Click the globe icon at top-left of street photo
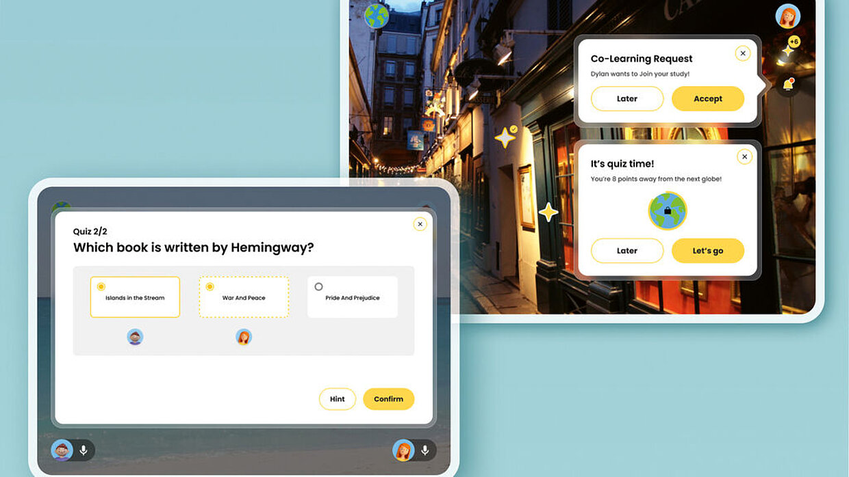The image size is (849, 477). [x=376, y=16]
